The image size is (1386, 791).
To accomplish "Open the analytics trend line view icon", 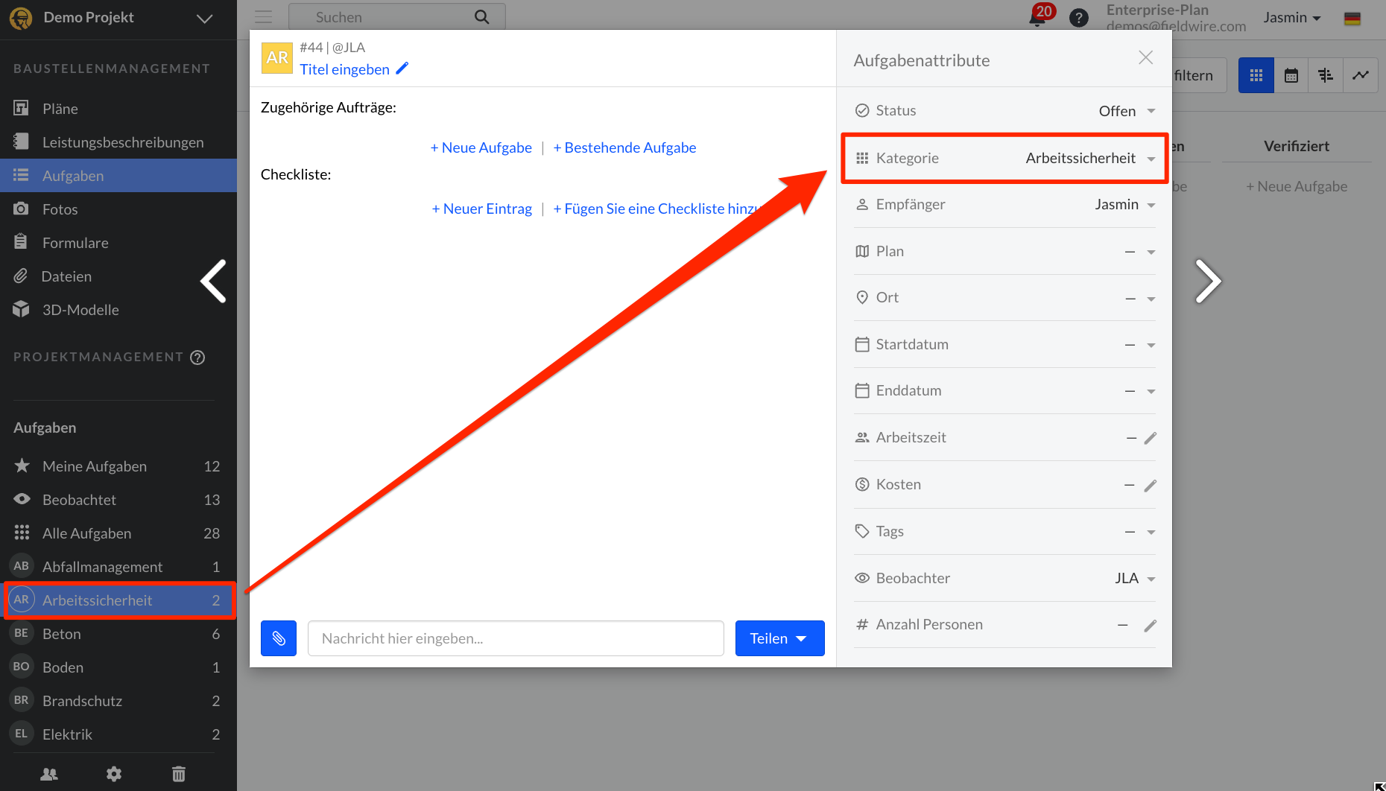I will 1361,75.
